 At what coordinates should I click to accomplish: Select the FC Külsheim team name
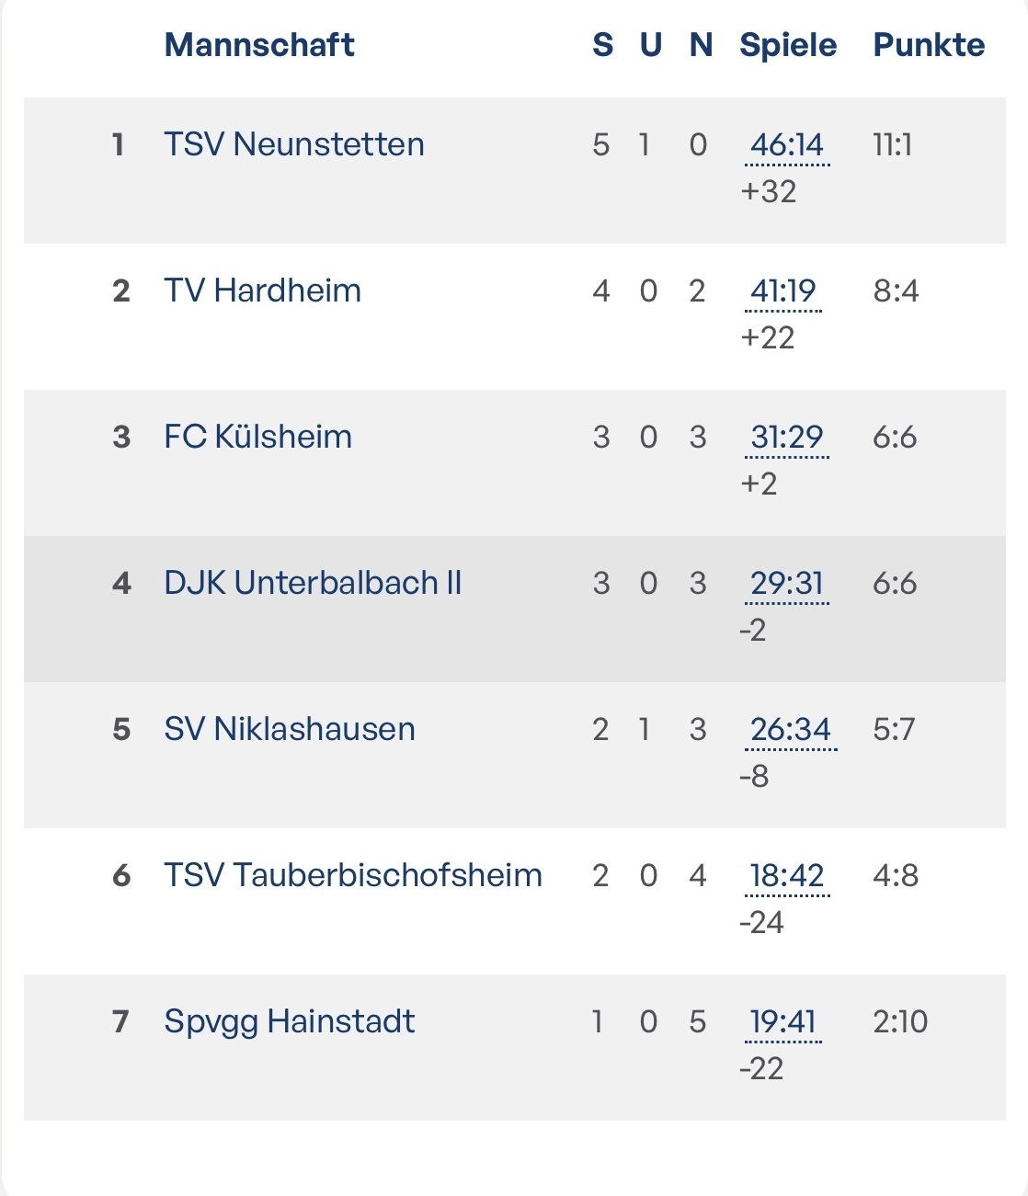click(x=257, y=437)
